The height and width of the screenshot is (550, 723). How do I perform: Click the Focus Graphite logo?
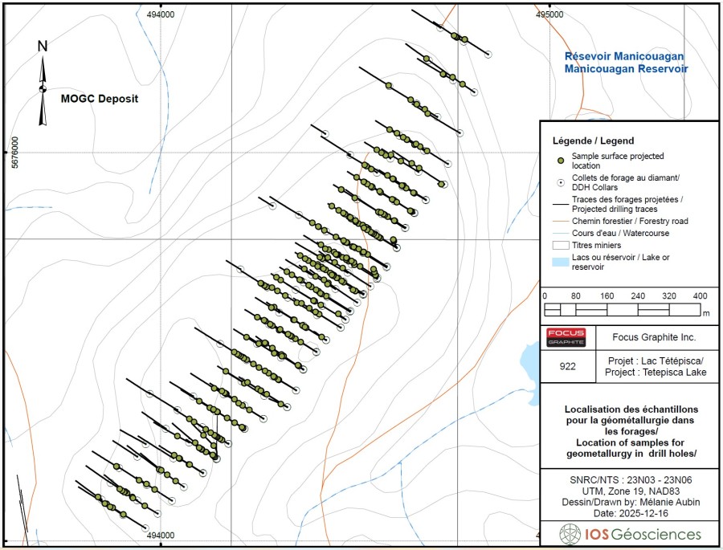[x=566, y=337]
